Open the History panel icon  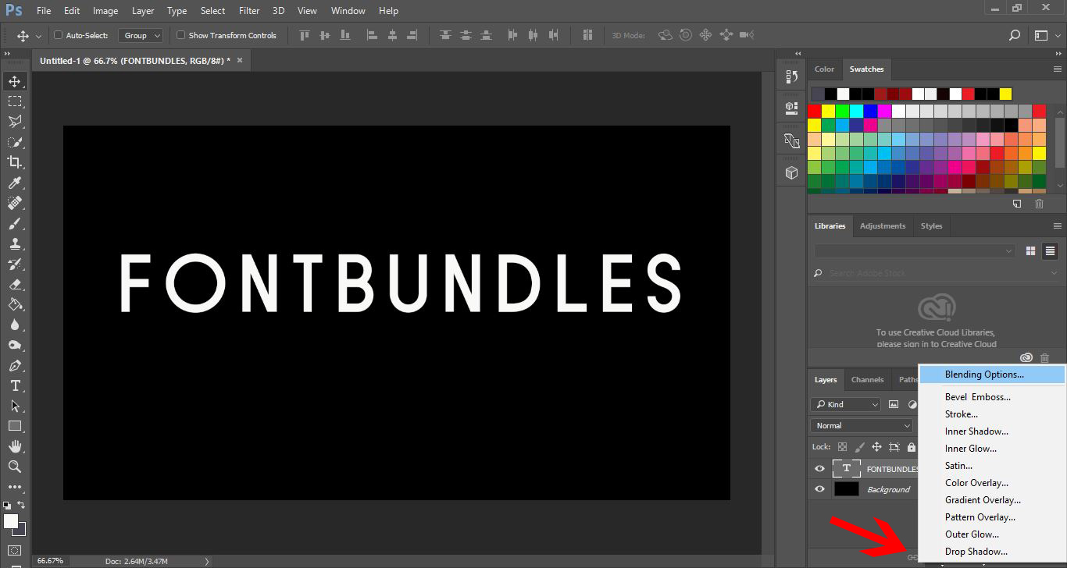pyautogui.click(x=791, y=76)
